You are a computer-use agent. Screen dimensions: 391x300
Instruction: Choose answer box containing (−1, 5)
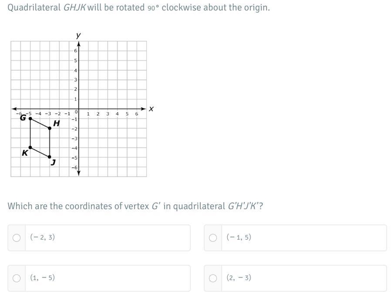click(x=295, y=238)
